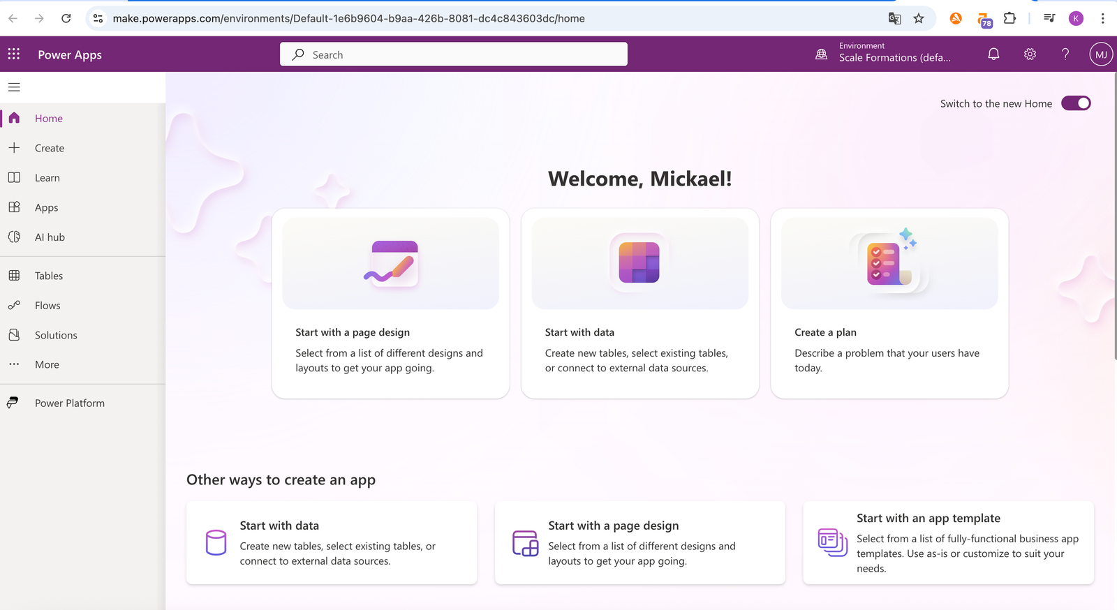This screenshot has width=1117, height=610.
Task: Open the notifications bell icon
Action: 993,54
